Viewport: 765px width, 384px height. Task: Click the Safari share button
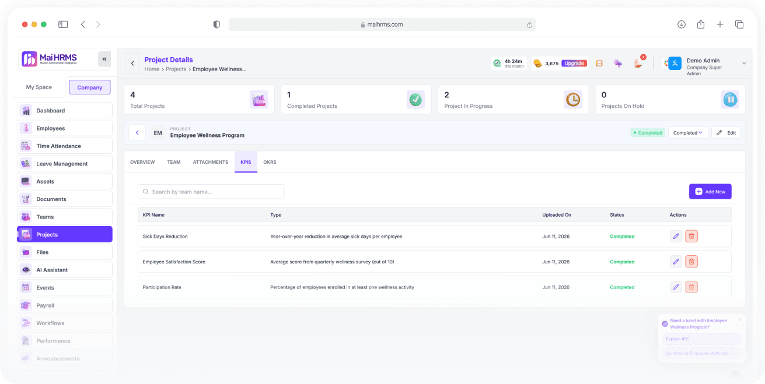(701, 24)
